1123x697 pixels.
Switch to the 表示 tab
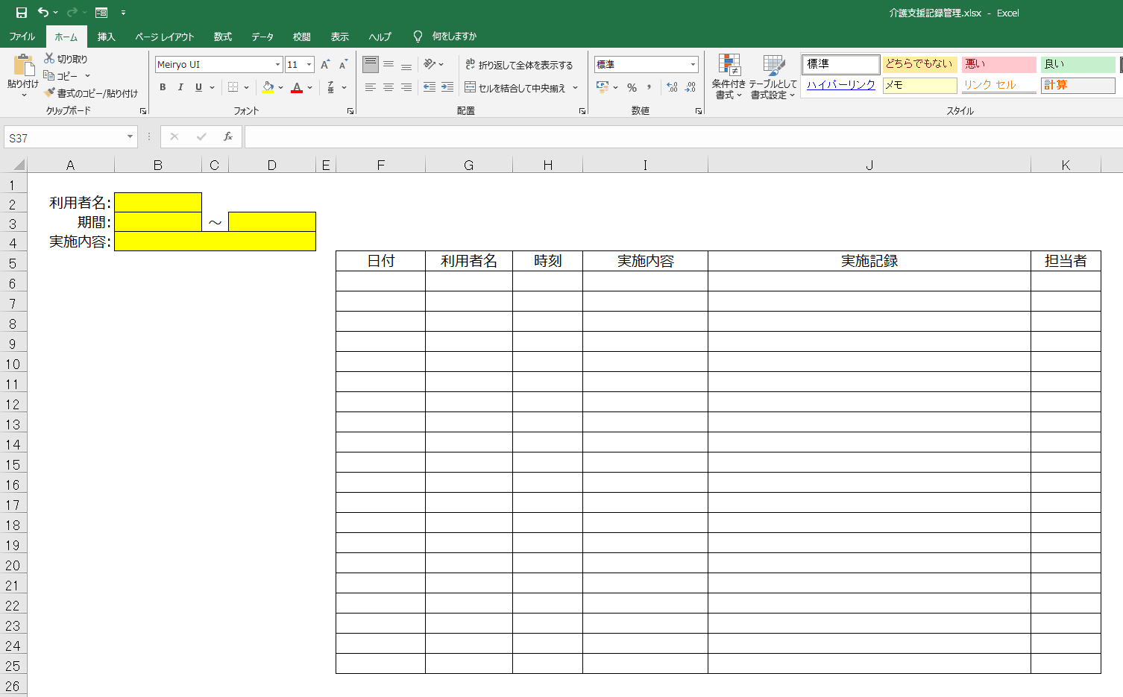pos(340,37)
